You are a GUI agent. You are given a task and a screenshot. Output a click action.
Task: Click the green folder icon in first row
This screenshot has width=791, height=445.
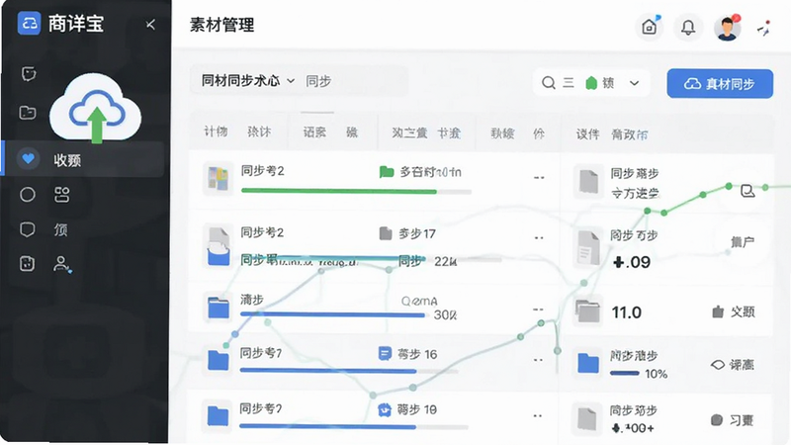tap(387, 172)
